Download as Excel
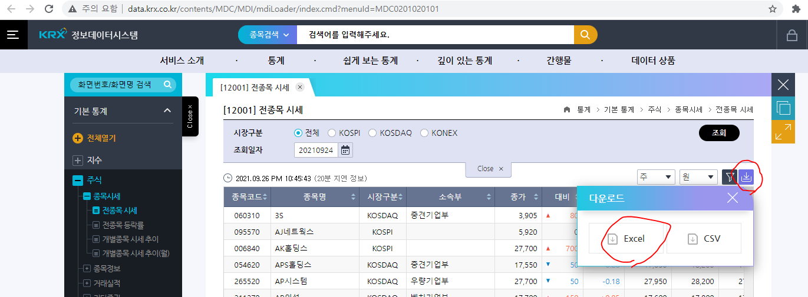 pos(626,239)
